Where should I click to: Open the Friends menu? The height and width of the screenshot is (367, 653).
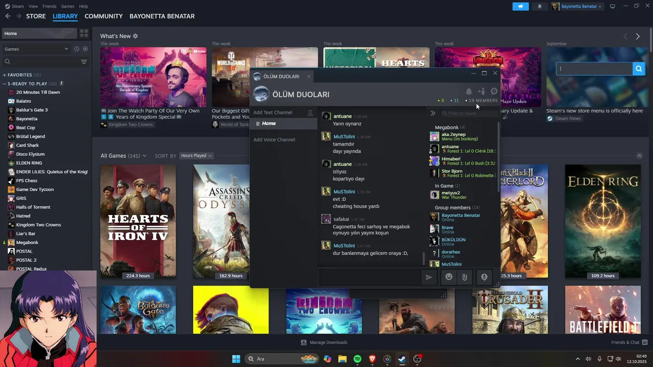(49, 6)
